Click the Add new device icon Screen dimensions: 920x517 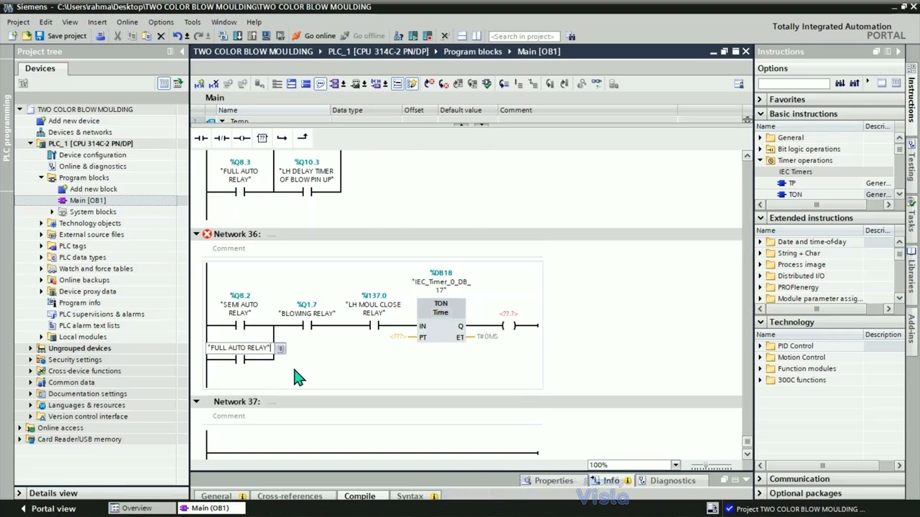[x=41, y=121]
